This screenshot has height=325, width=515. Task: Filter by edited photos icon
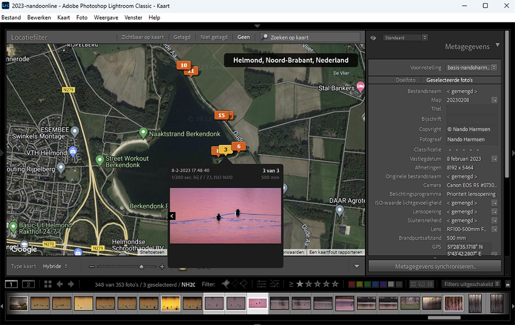click(x=261, y=284)
